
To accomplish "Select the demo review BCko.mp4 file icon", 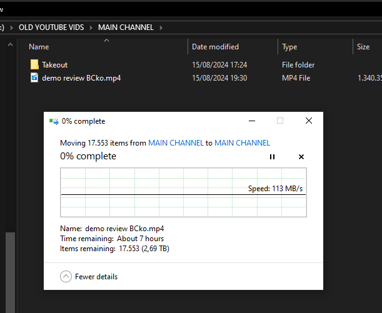I will [34, 78].
